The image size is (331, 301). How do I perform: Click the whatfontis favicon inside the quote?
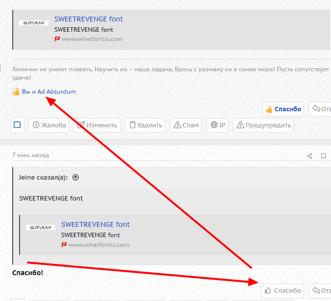[x=64, y=245]
